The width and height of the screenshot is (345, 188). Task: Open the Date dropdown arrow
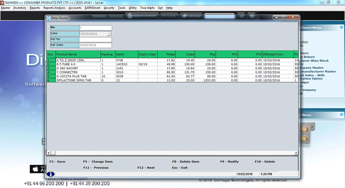[109, 33]
